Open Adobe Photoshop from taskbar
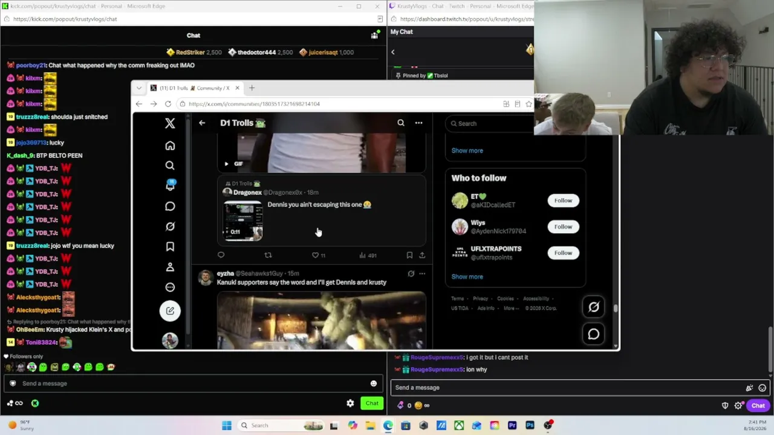 pyautogui.click(x=530, y=425)
